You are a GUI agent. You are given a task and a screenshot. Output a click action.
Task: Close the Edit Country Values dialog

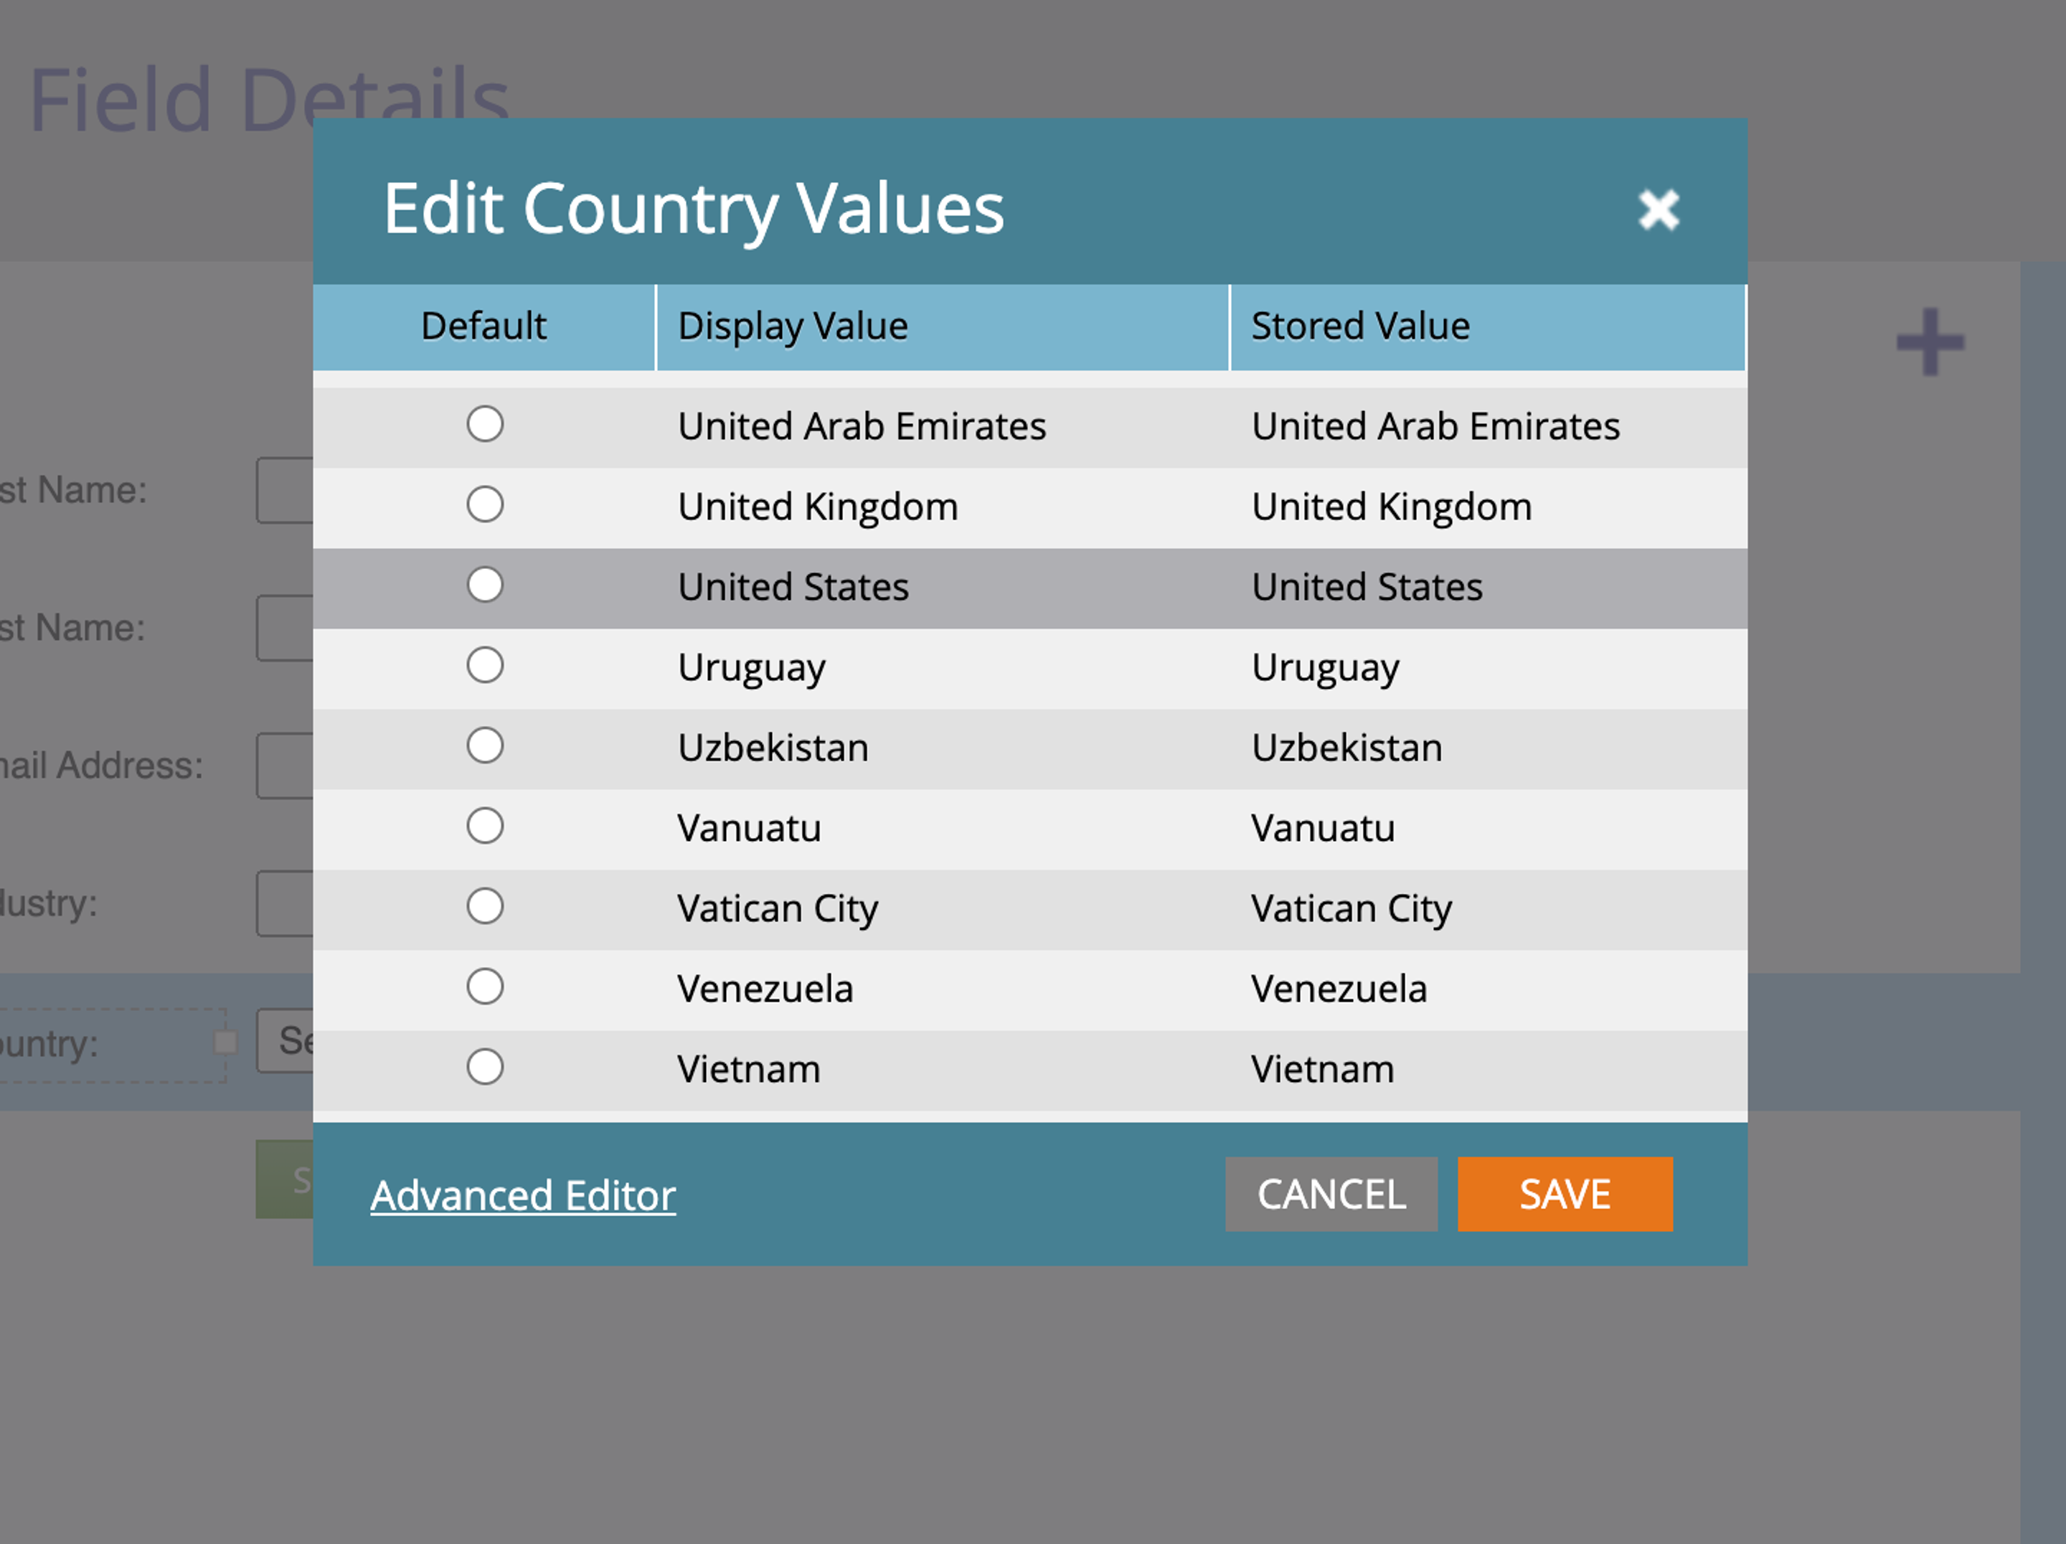1658,210
